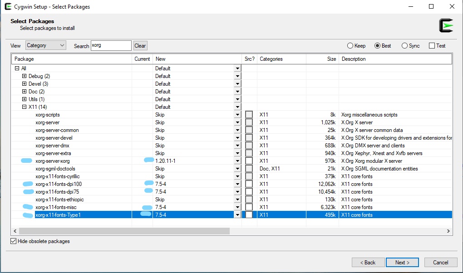
Task: Sort by the Package column header
Action: tap(71, 59)
